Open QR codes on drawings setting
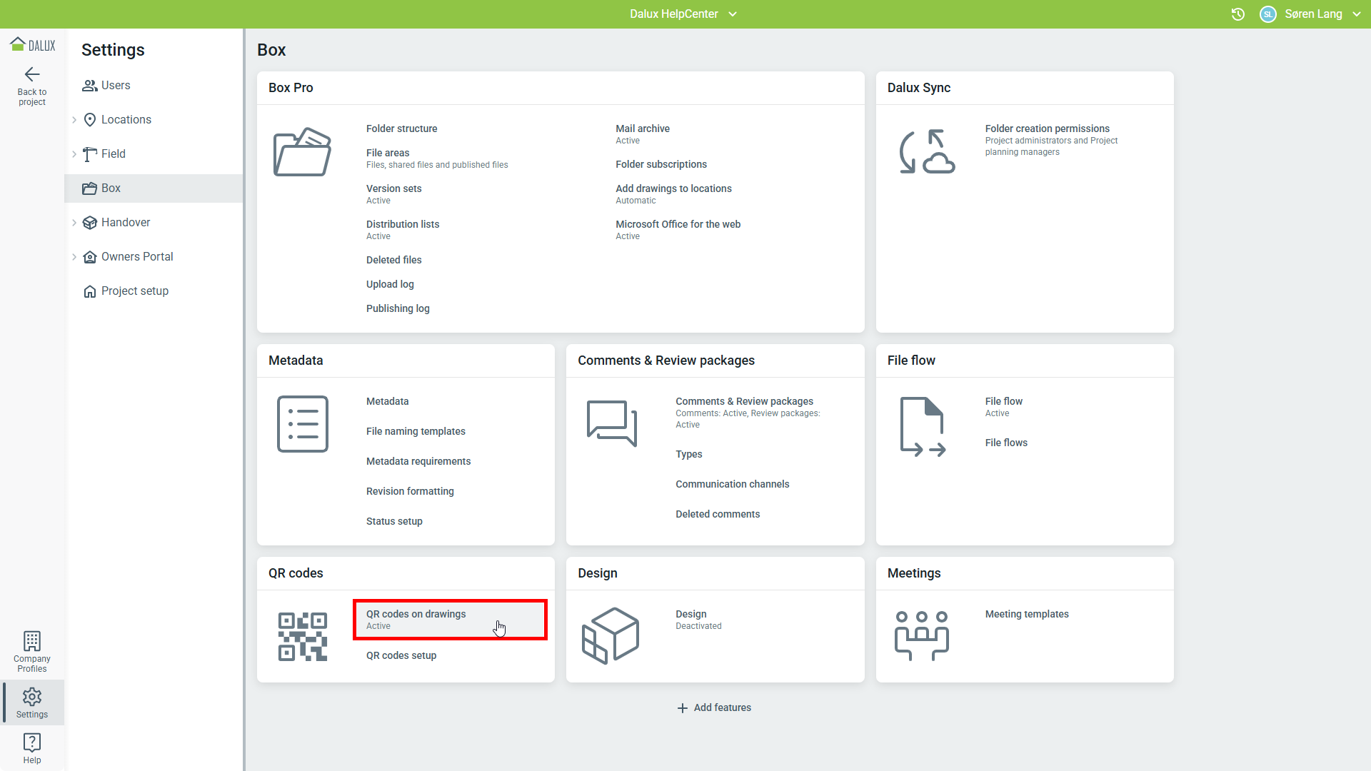The width and height of the screenshot is (1371, 771). pos(416,615)
